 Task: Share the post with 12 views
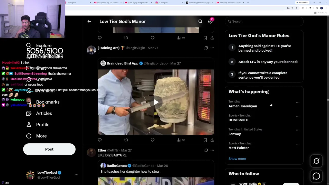click(212, 38)
